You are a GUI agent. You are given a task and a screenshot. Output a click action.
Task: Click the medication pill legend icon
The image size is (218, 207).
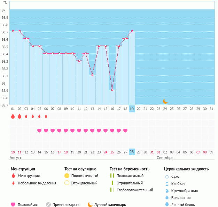click(48, 205)
